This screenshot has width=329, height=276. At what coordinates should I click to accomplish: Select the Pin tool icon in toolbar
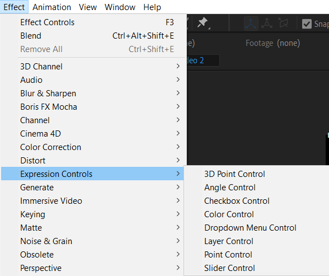point(203,23)
